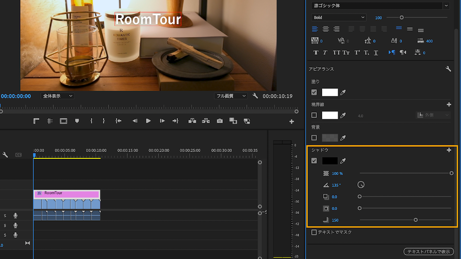Viewport: 461px width, 259px height.
Task: Click the white fill color swatch
Action: (330, 93)
